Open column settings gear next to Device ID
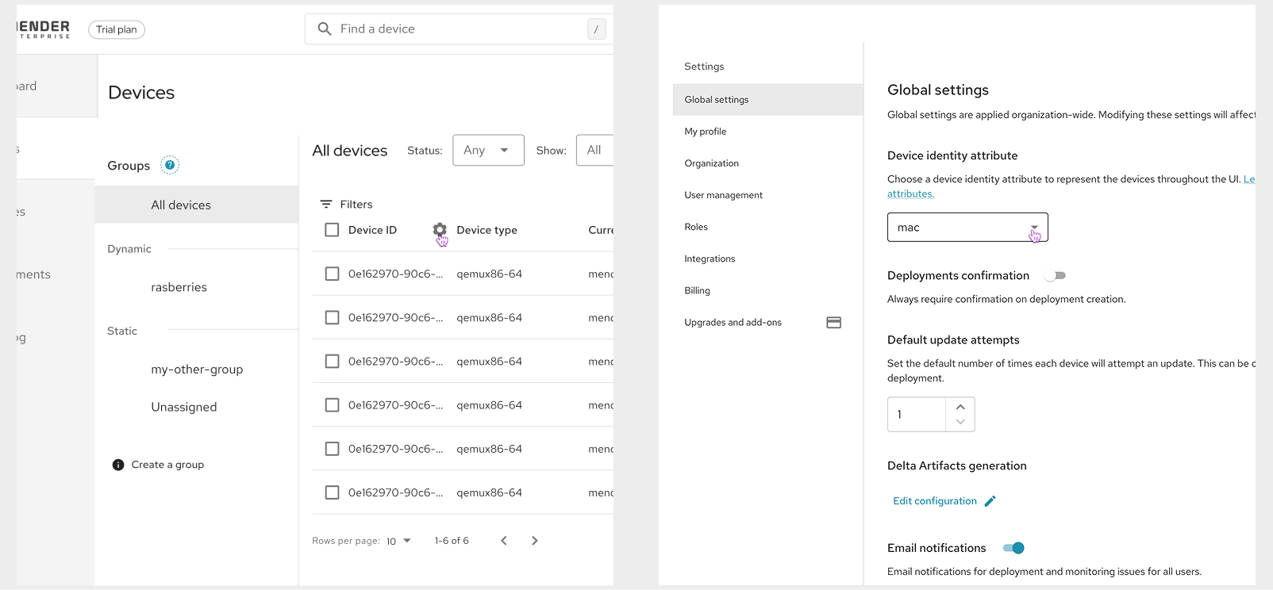1273x590 pixels. tap(440, 230)
